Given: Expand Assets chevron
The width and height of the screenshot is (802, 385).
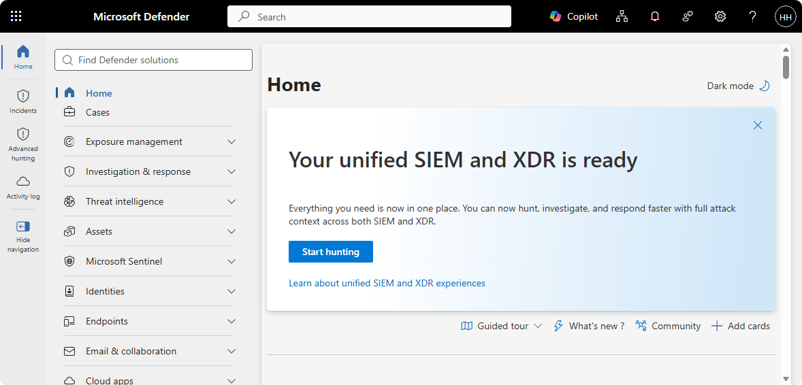Looking at the screenshot, I should pyautogui.click(x=231, y=232).
